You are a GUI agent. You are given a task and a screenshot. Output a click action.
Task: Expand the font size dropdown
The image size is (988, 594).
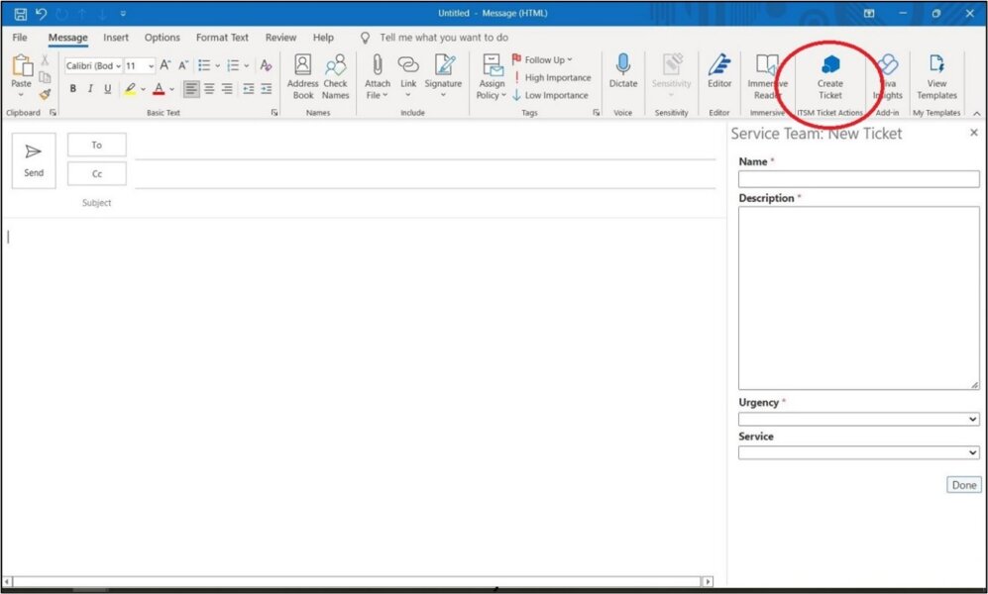tap(151, 66)
